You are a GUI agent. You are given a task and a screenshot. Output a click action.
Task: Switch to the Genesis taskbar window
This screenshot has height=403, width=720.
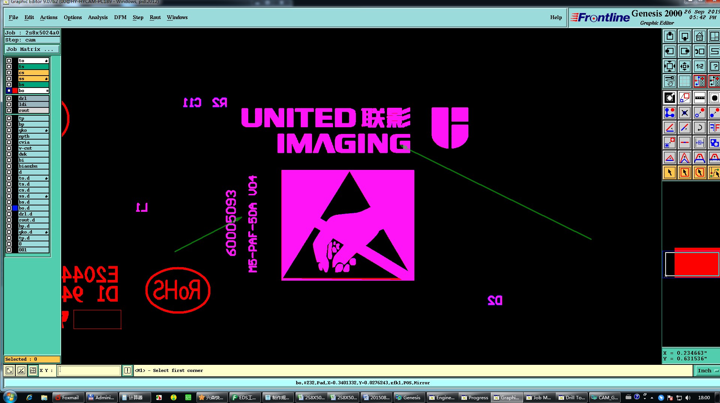409,397
